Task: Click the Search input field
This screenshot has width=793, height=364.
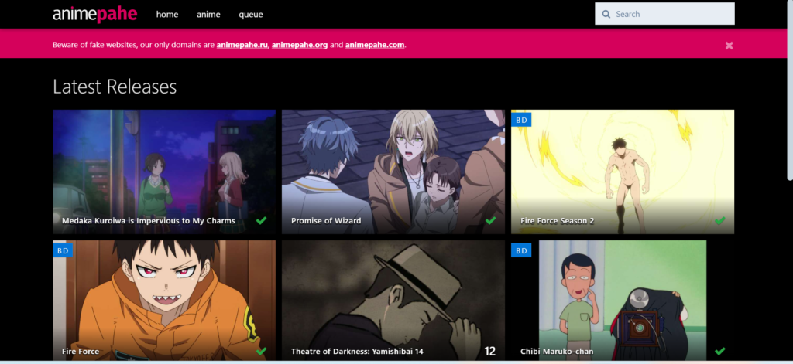Action: [x=664, y=14]
